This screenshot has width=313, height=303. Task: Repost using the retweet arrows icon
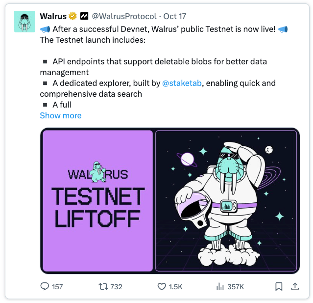[103, 286]
